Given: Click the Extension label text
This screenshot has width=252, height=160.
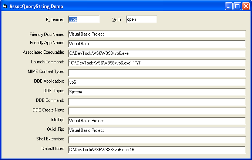Looking at the screenshot, I should click(x=55, y=20).
